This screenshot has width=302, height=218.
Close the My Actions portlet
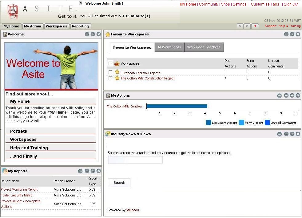pos(298,95)
